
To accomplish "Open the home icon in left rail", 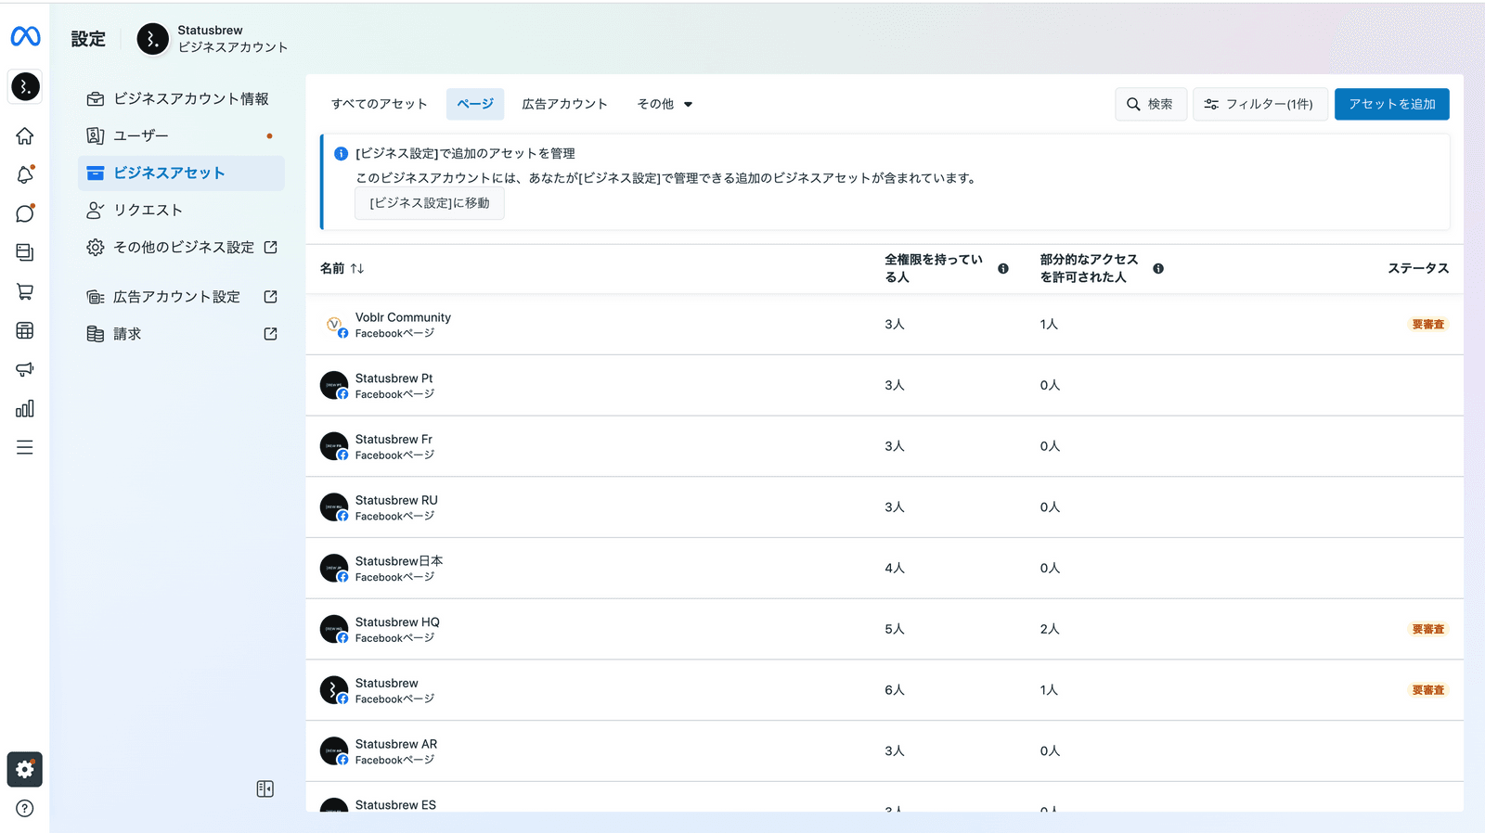I will click(x=25, y=136).
